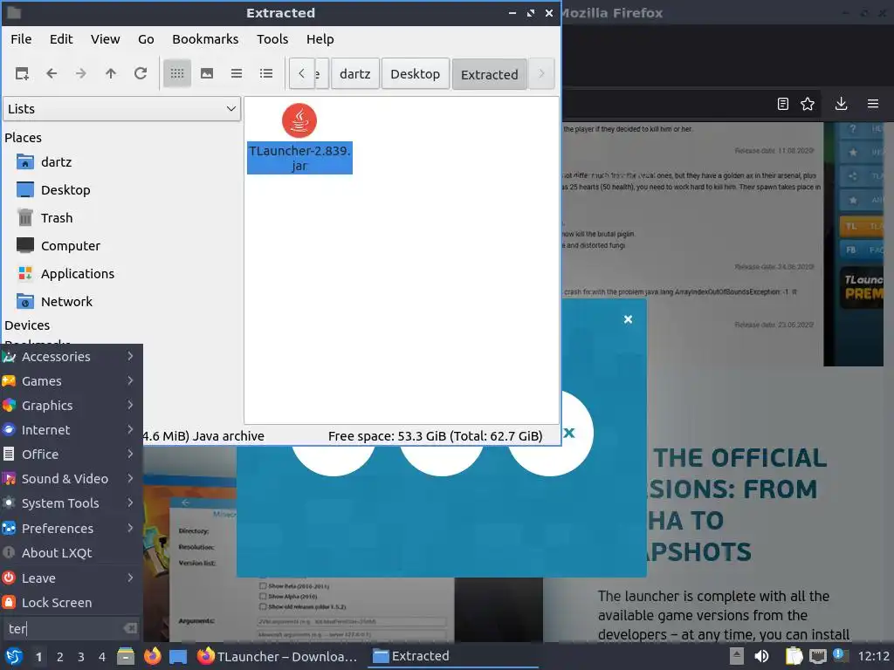Image resolution: width=894 pixels, height=670 pixels.
Task: Expand Sound & Video submenu
Action: [71, 479]
